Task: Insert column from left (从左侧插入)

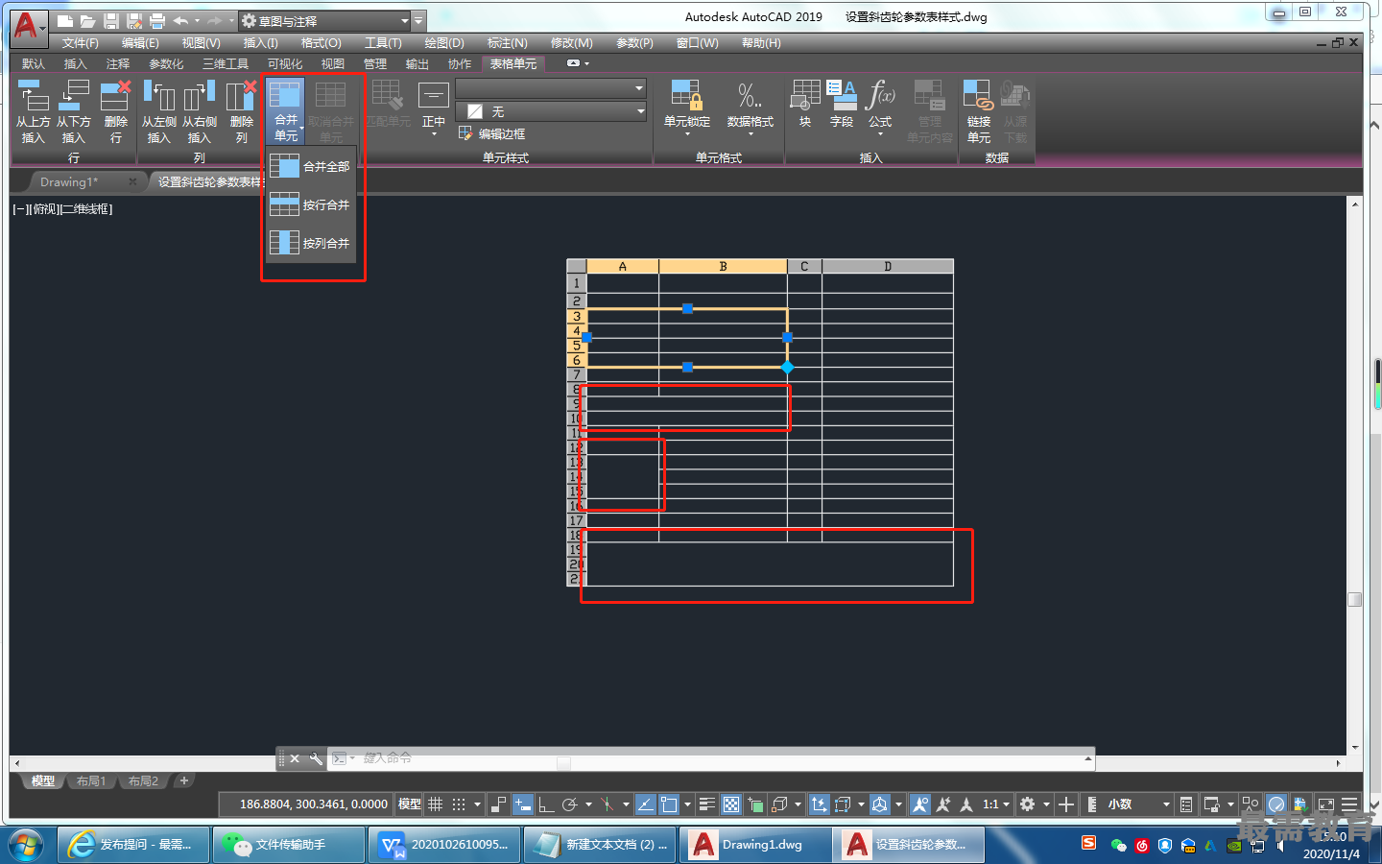Action: [x=158, y=111]
